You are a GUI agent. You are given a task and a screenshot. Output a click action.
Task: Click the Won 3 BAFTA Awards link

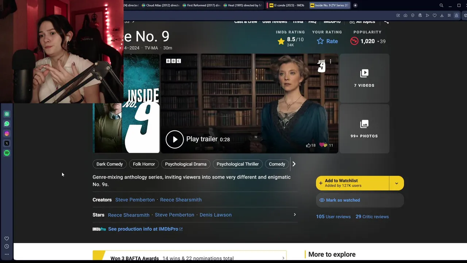tap(135, 258)
